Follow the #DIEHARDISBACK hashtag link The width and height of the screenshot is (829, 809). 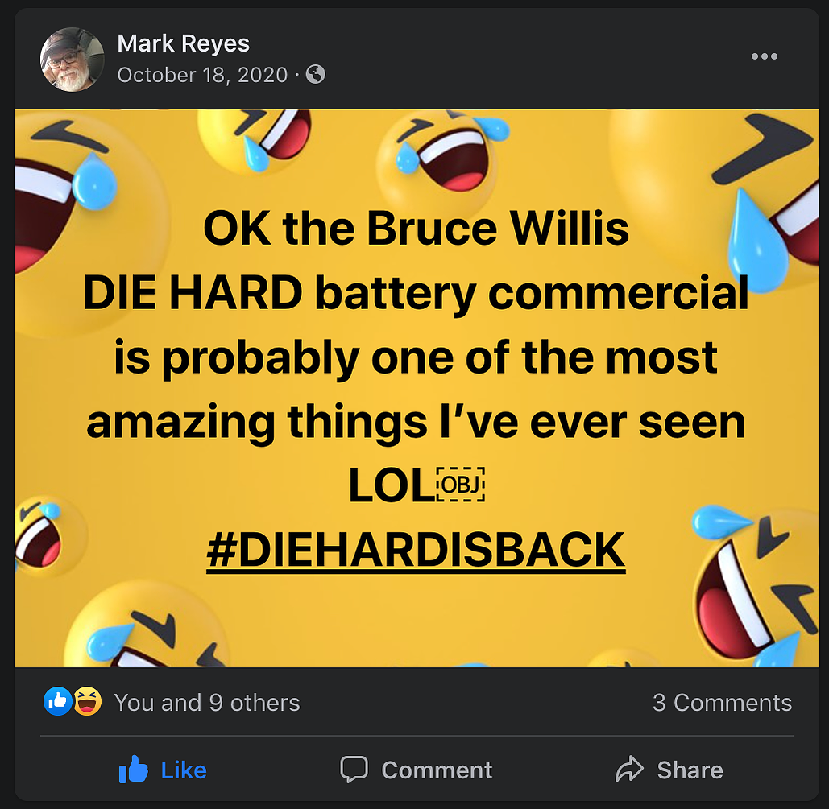416,551
